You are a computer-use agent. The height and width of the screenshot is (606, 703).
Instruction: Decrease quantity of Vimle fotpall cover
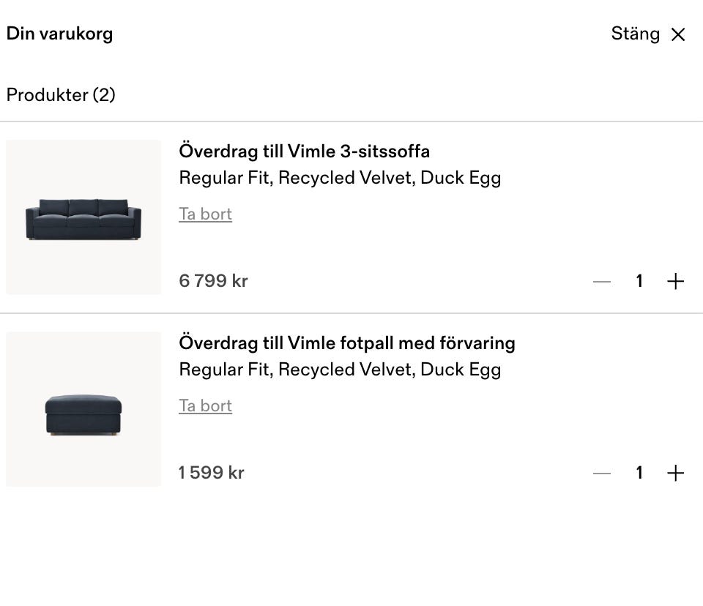pos(602,474)
